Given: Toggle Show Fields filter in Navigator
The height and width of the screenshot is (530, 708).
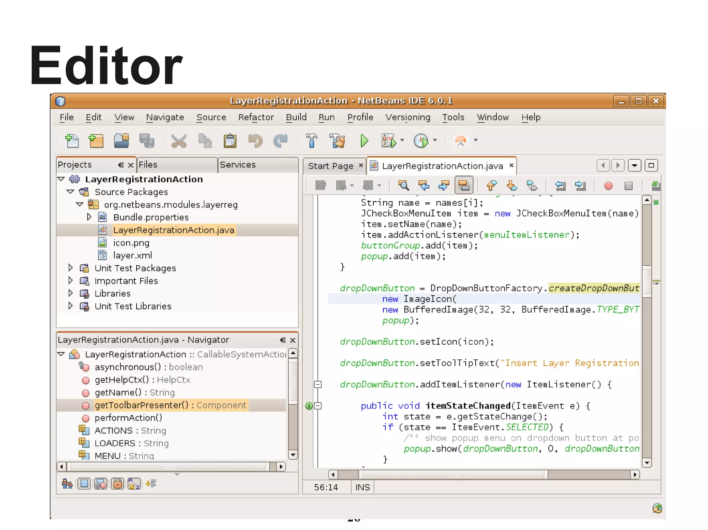Looking at the screenshot, I should click(84, 484).
